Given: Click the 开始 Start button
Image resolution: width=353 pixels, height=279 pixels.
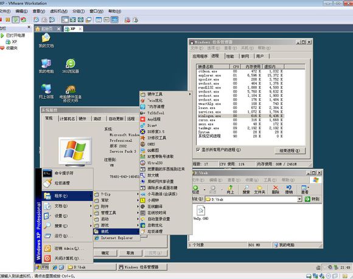Looking at the screenshot, I should click(43, 267).
